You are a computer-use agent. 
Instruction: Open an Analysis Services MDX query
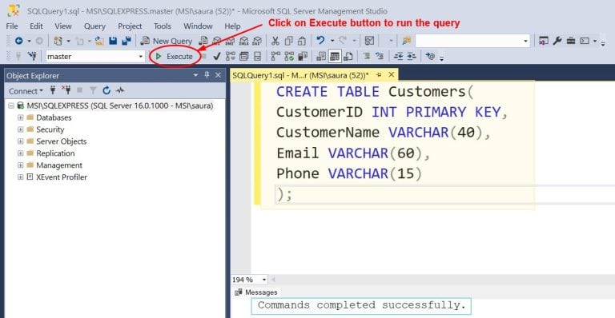(x=217, y=41)
